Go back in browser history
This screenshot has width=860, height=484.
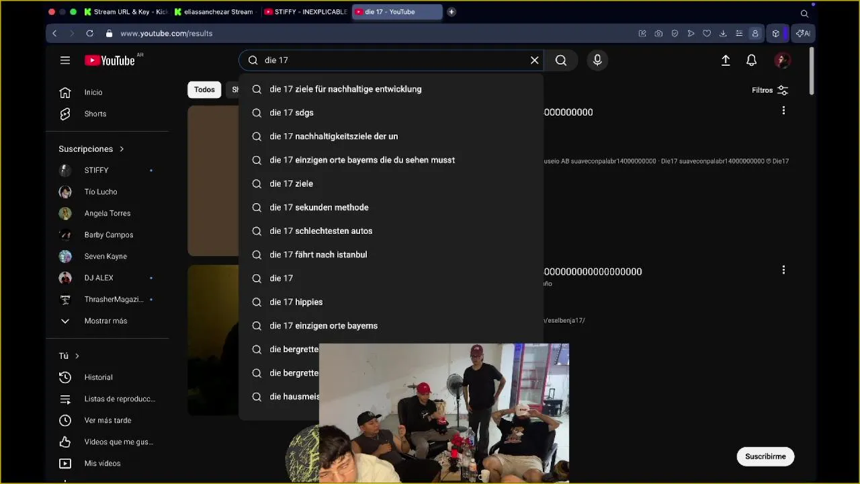[55, 33]
